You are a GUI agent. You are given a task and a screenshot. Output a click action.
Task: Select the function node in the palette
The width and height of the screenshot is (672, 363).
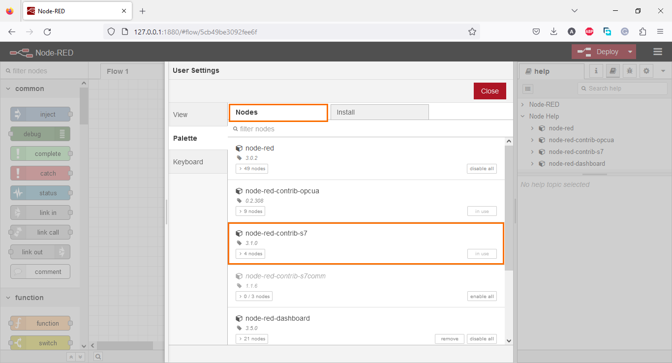(40, 323)
